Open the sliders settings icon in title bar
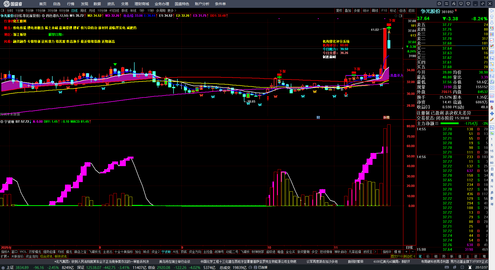 click(447, 4)
